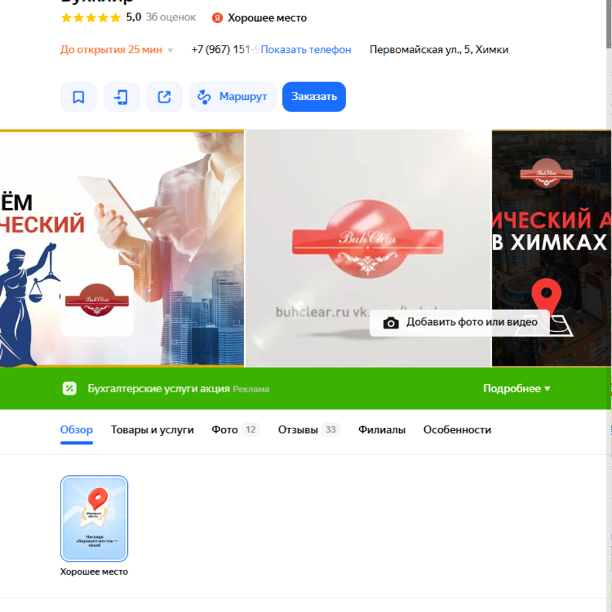
Task: Click the Хорошее место award card image
Action: pos(94,518)
